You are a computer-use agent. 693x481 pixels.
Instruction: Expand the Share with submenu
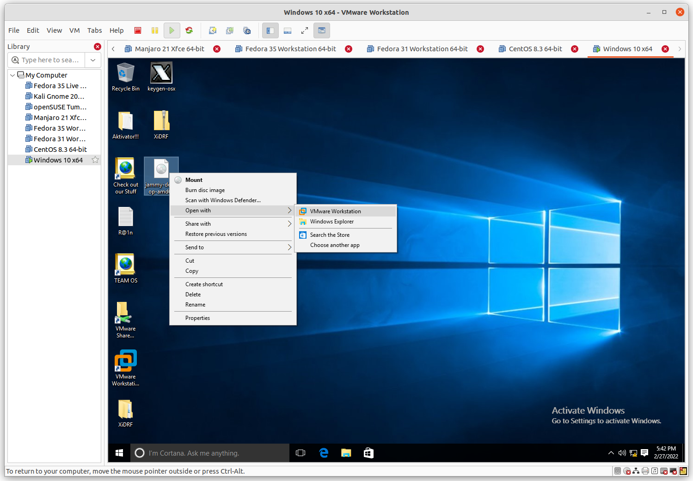point(233,224)
